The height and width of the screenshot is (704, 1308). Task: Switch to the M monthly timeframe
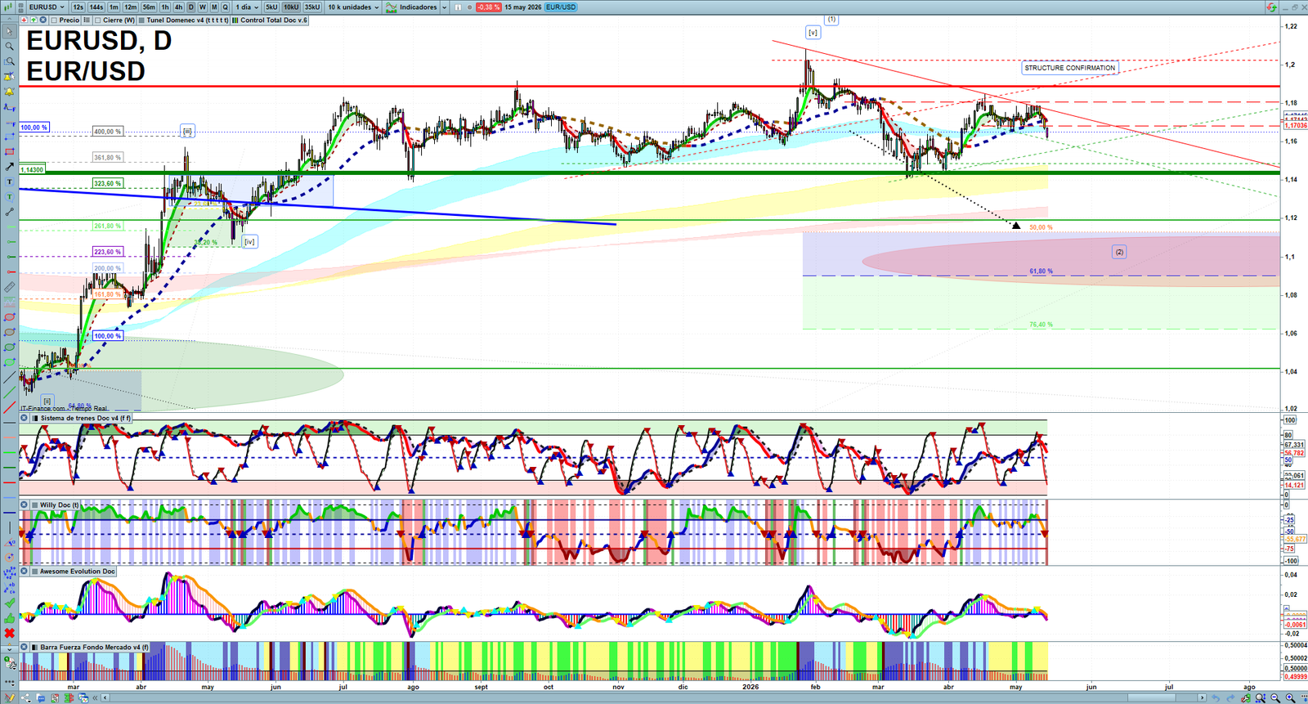click(214, 7)
